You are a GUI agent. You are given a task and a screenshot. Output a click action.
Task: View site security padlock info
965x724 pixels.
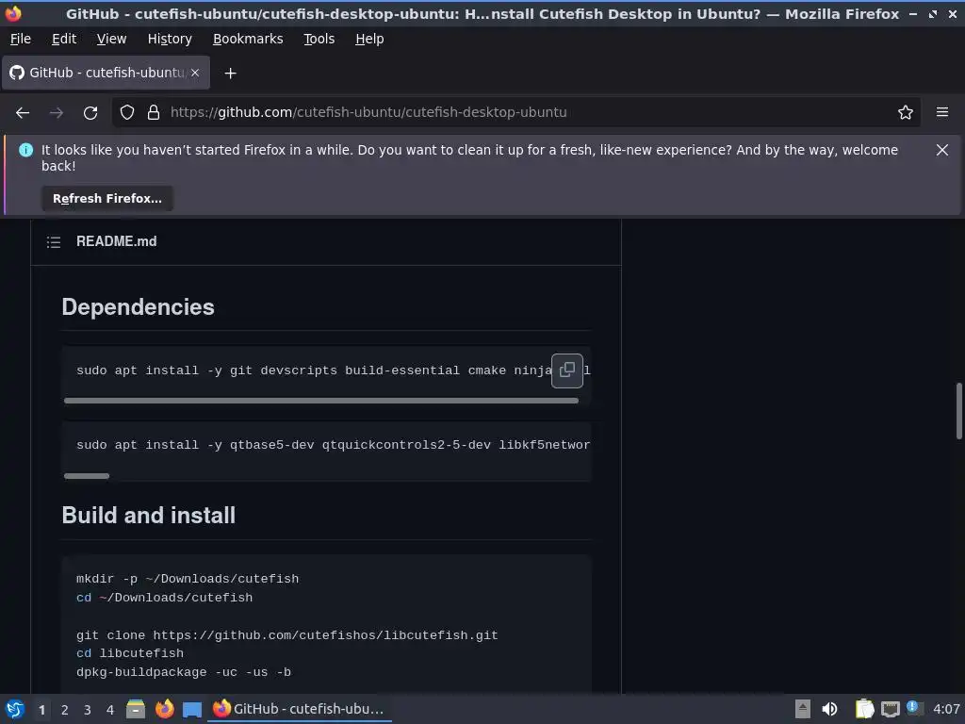[154, 113]
